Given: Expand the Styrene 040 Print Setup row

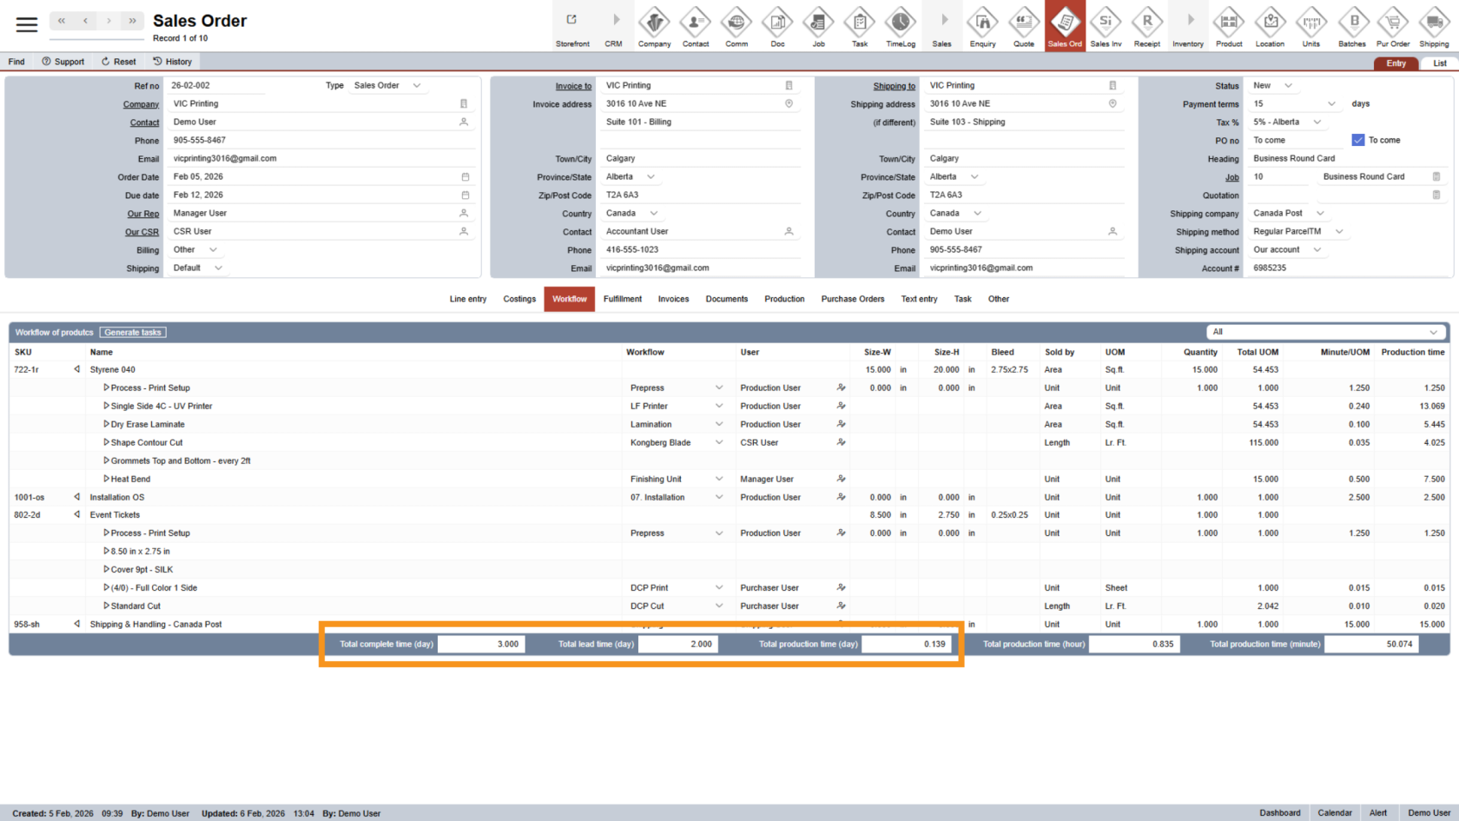Looking at the screenshot, I should 107,388.
